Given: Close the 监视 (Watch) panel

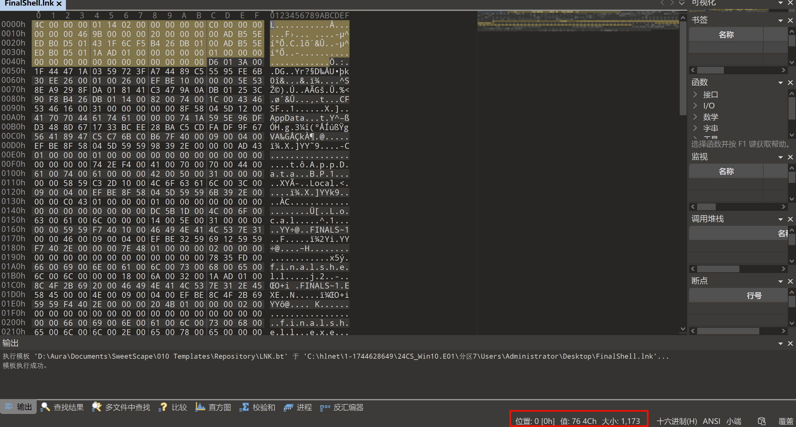Looking at the screenshot, I should [x=790, y=157].
